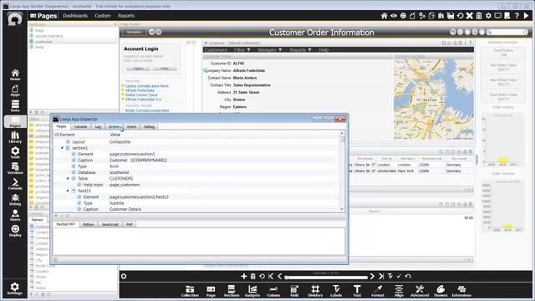Collapse the Table tree node in inspector
535x301 pixels.
point(68,178)
